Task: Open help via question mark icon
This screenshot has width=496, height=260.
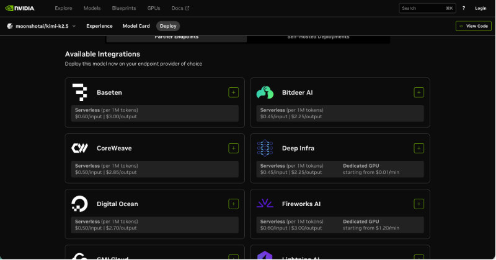Action: pos(463,8)
